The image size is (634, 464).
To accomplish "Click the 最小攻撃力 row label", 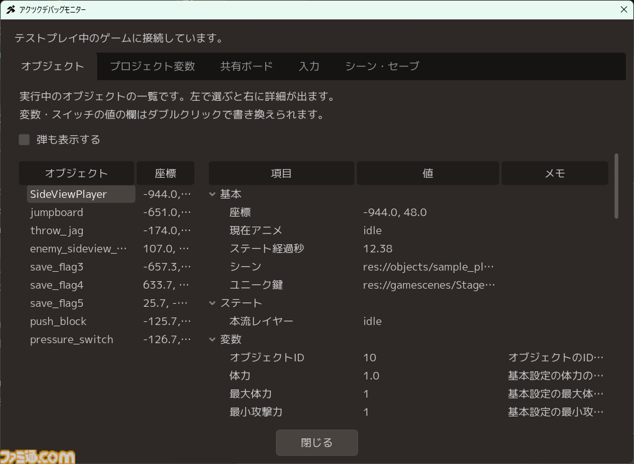I will [256, 412].
